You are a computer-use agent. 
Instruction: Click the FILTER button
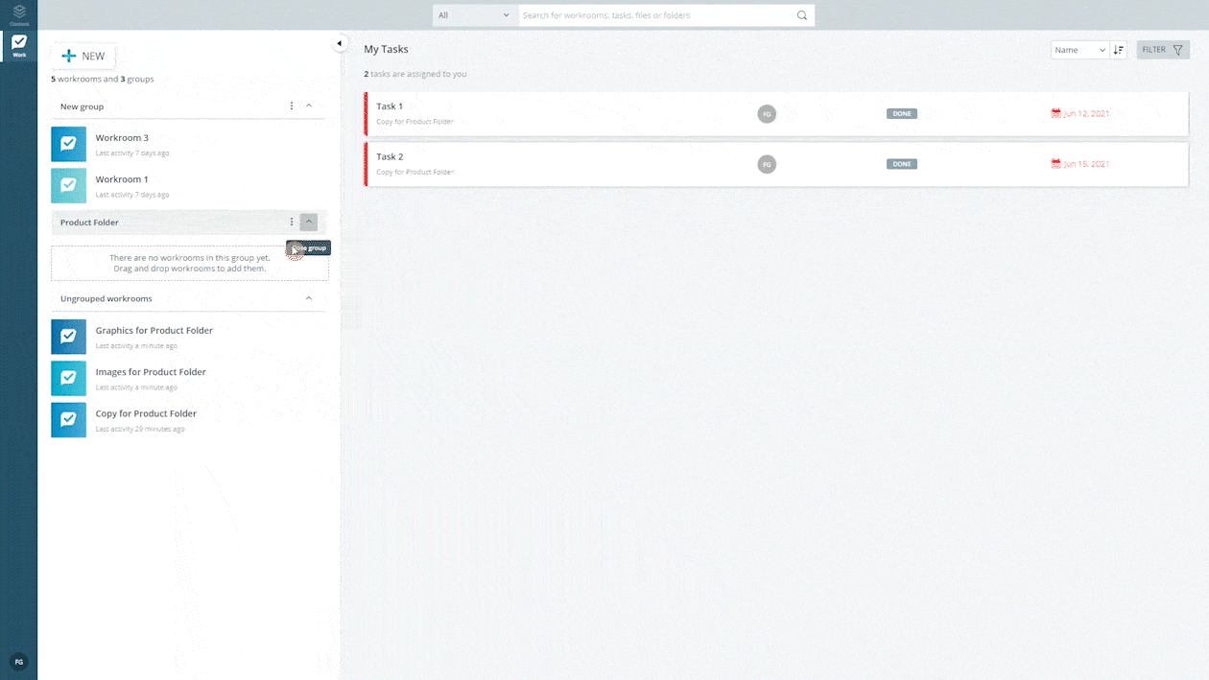tap(1163, 50)
